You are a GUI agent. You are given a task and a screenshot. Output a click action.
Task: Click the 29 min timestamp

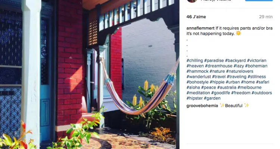point(266,17)
